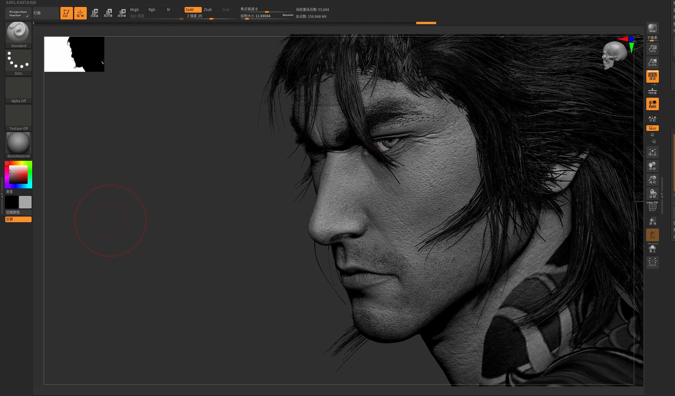Viewport: 675px width, 396px height.
Task: Select the Standard brush thumbnail
Action: click(18, 35)
